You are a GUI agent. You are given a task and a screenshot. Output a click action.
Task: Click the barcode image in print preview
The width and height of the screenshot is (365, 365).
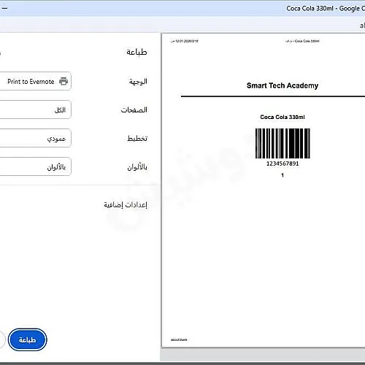[283, 144]
